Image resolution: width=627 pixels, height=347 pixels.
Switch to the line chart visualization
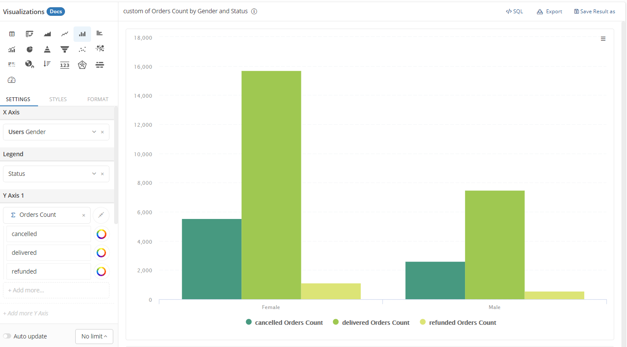(x=65, y=34)
